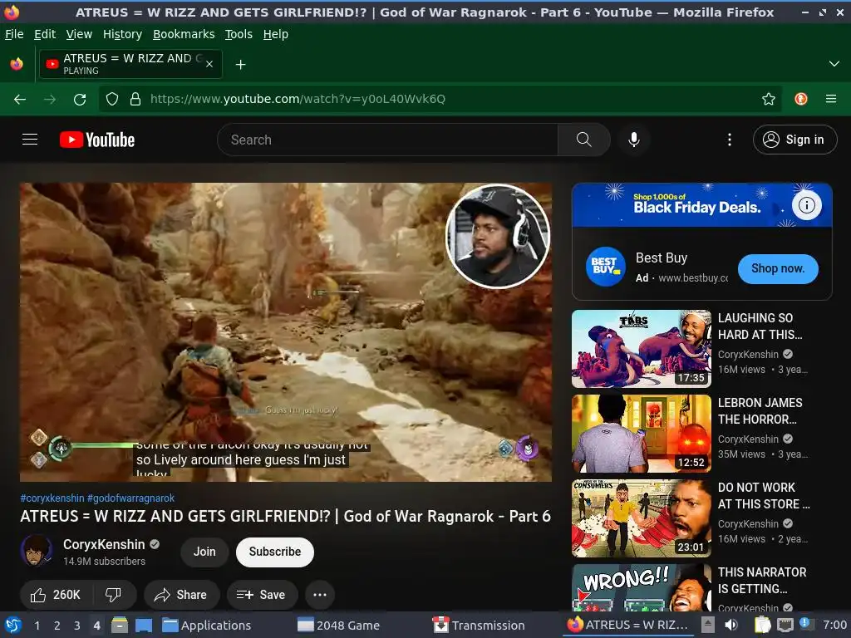Click the show desktop icon in the taskbar

(x=143, y=625)
